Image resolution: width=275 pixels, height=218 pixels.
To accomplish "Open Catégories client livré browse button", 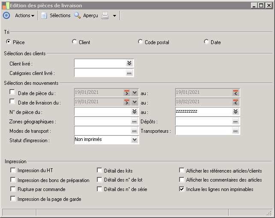I will click(129, 73).
